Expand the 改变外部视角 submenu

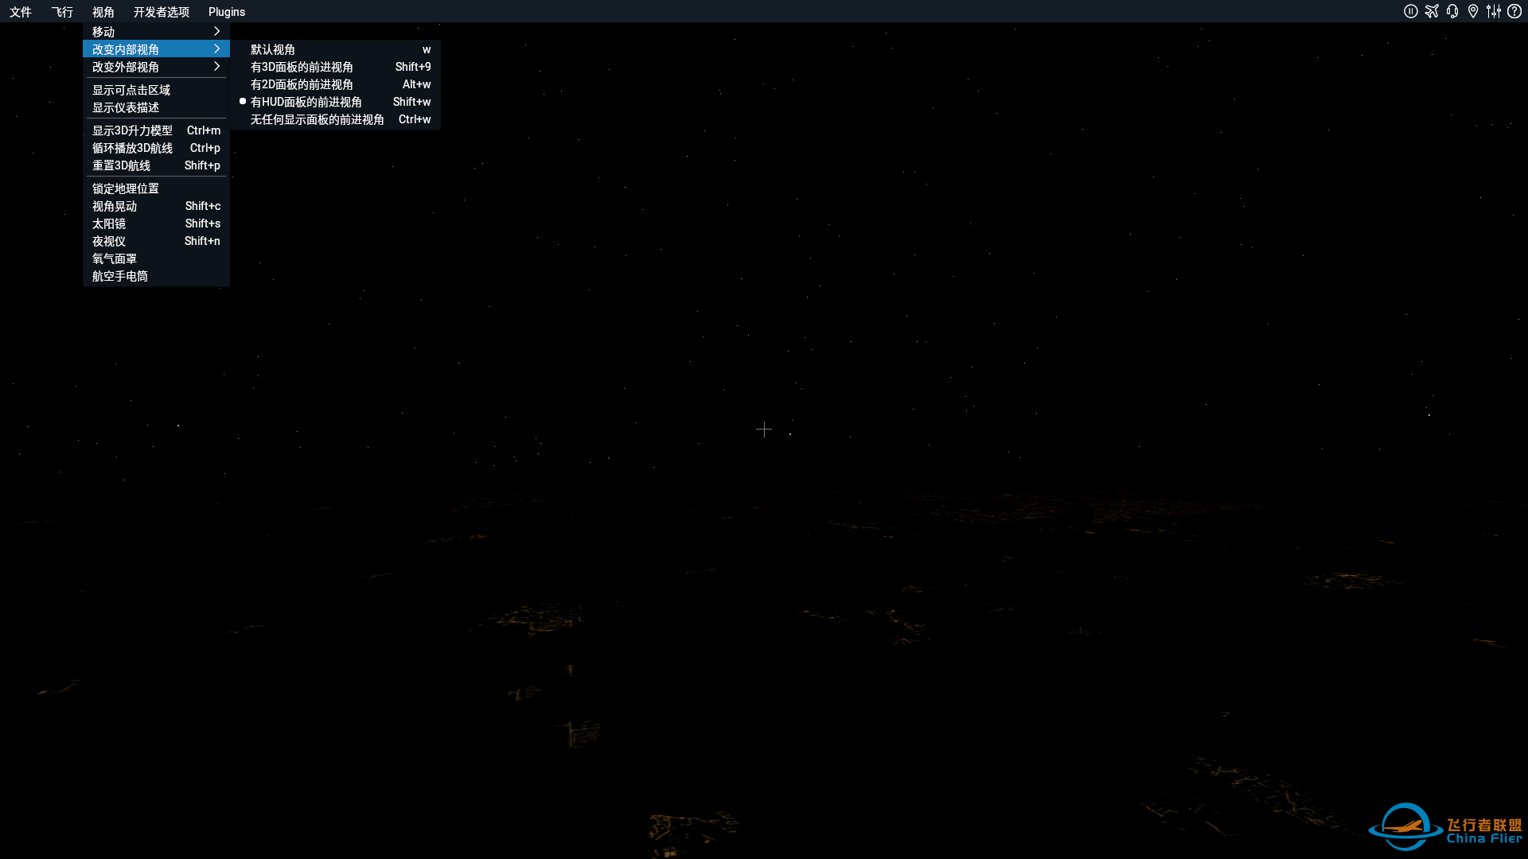coord(156,67)
